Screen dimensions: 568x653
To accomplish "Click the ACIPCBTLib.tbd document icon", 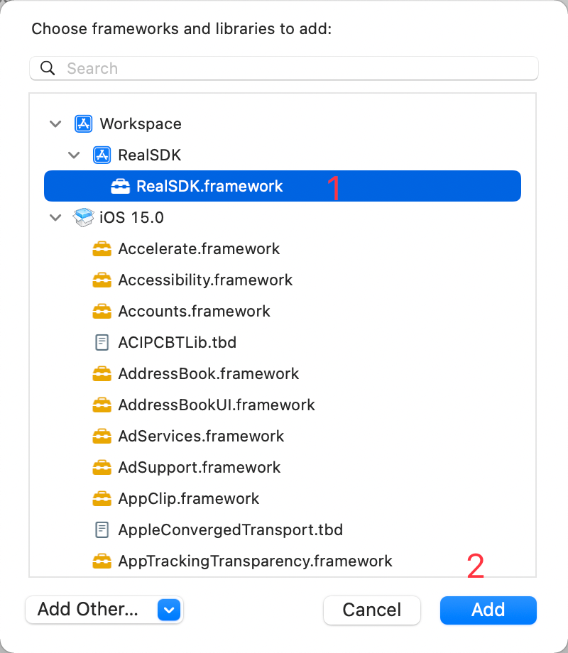I will pyautogui.click(x=102, y=343).
